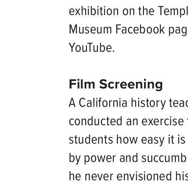The image size is (188, 188).
Task: Click the word never
Action: pos(99,177)
